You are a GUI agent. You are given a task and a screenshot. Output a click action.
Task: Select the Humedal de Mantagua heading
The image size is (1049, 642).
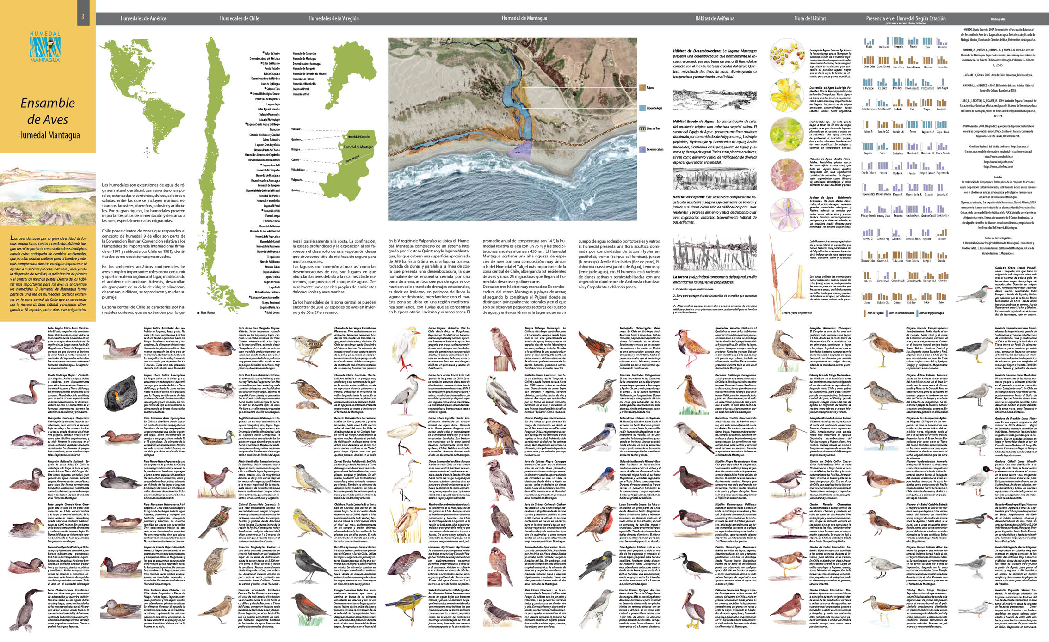coord(524,18)
